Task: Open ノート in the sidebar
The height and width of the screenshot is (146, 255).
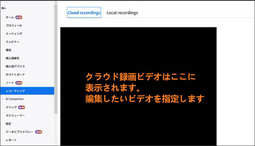Action: 10,83
